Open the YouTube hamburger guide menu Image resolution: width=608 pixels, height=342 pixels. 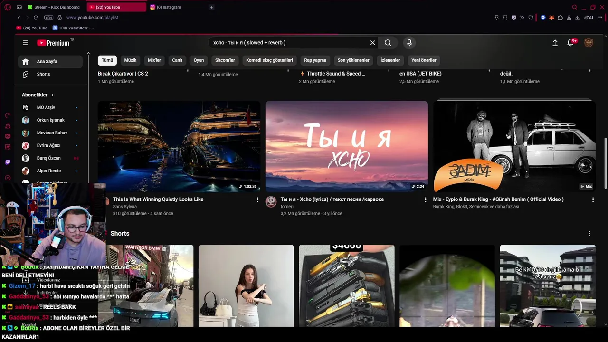[x=26, y=43]
